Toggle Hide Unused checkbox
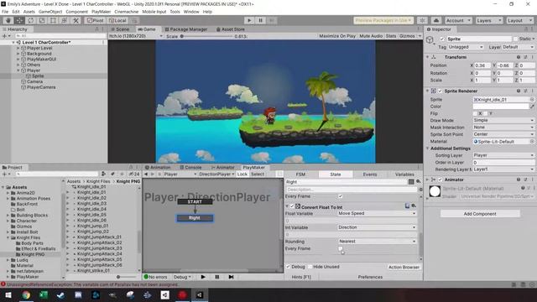537x302 pixels. [310, 267]
